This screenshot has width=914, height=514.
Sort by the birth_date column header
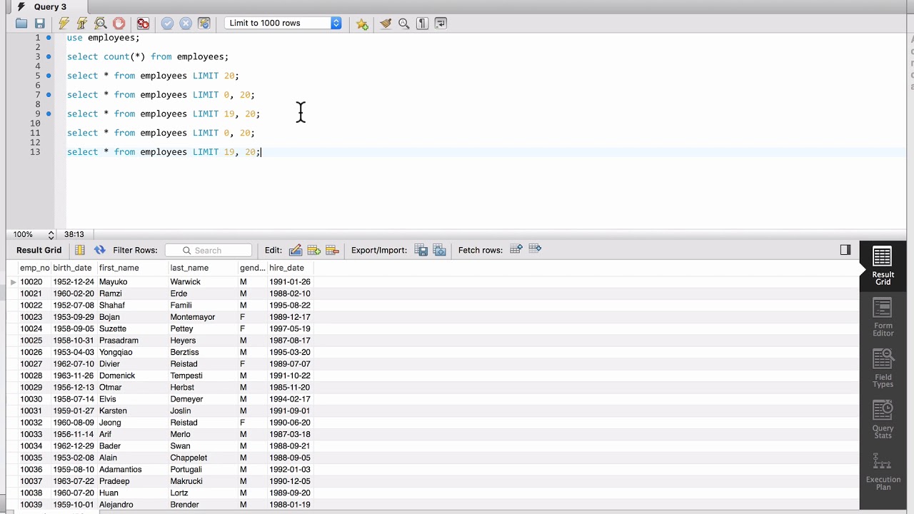tap(74, 268)
